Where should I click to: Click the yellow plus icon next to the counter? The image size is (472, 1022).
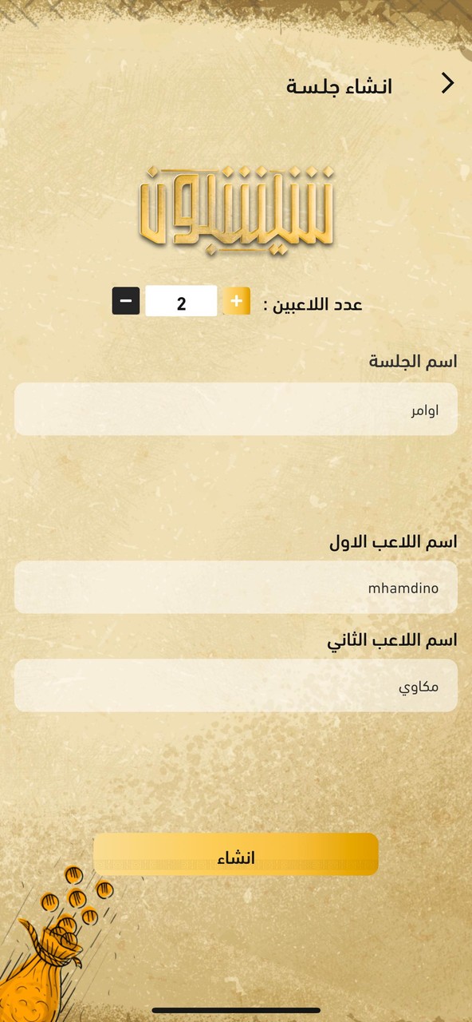click(x=235, y=301)
